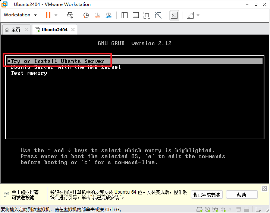
Task: Select Ubuntu Server with HWE kernel entry
Action: pyautogui.click(x=135, y=67)
